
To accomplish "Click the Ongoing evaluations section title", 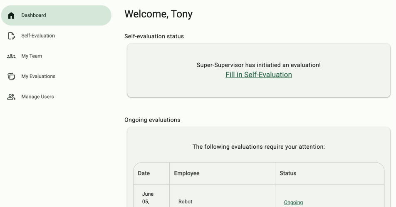I will click(152, 120).
